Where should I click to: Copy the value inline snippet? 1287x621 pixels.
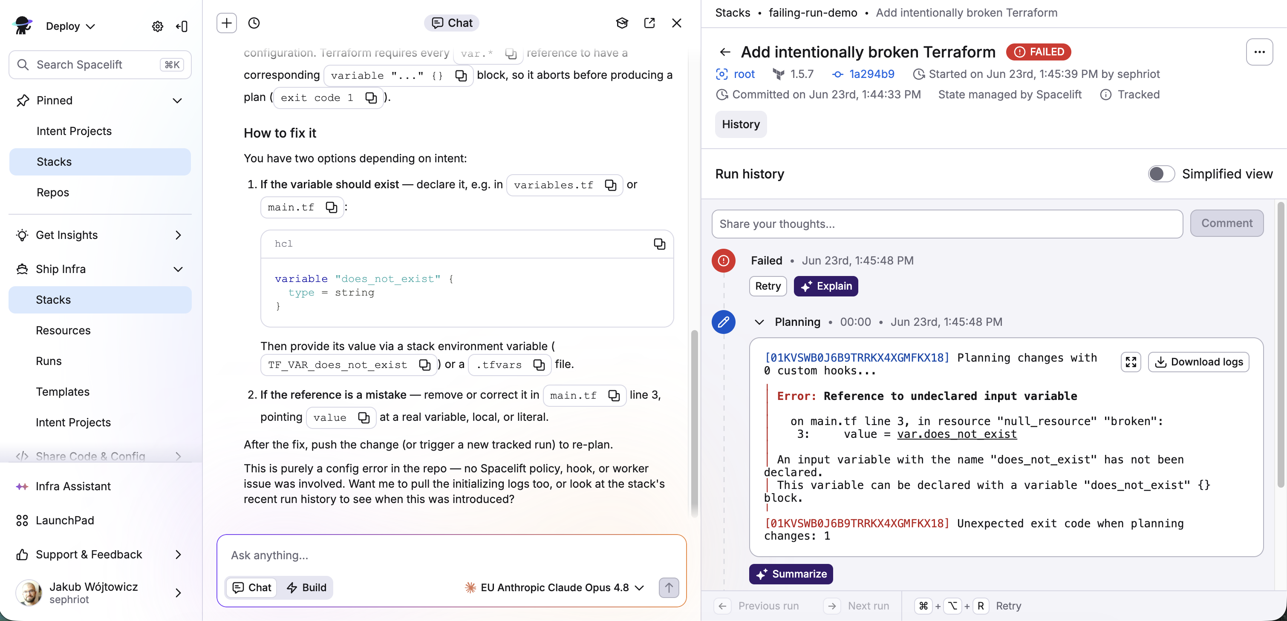coord(364,417)
